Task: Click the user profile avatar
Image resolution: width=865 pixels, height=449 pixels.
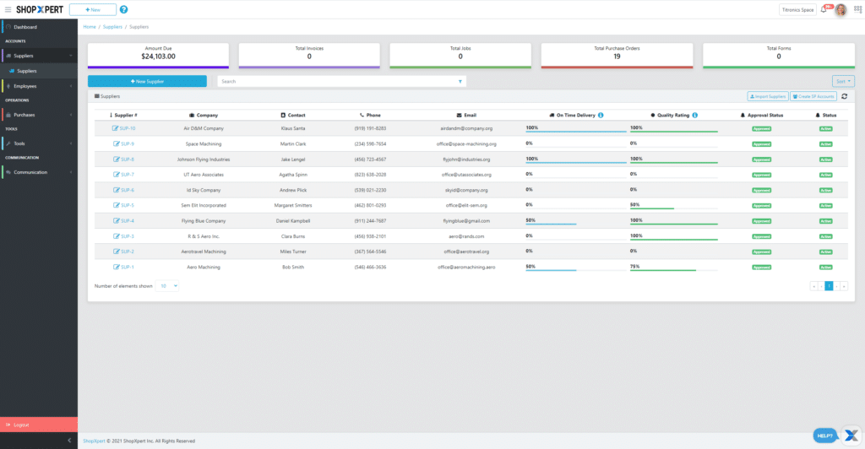Action: (841, 10)
